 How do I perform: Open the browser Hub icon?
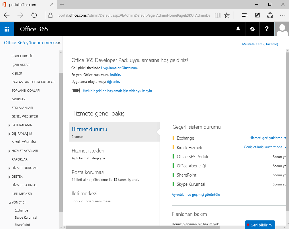click(x=245, y=15)
